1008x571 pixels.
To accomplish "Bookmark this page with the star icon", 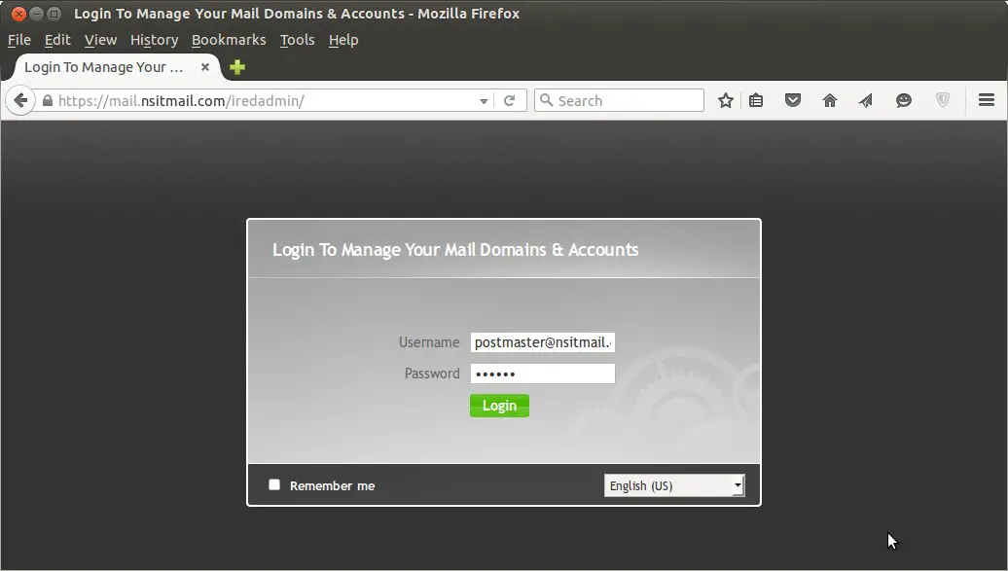I will click(726, 100).
